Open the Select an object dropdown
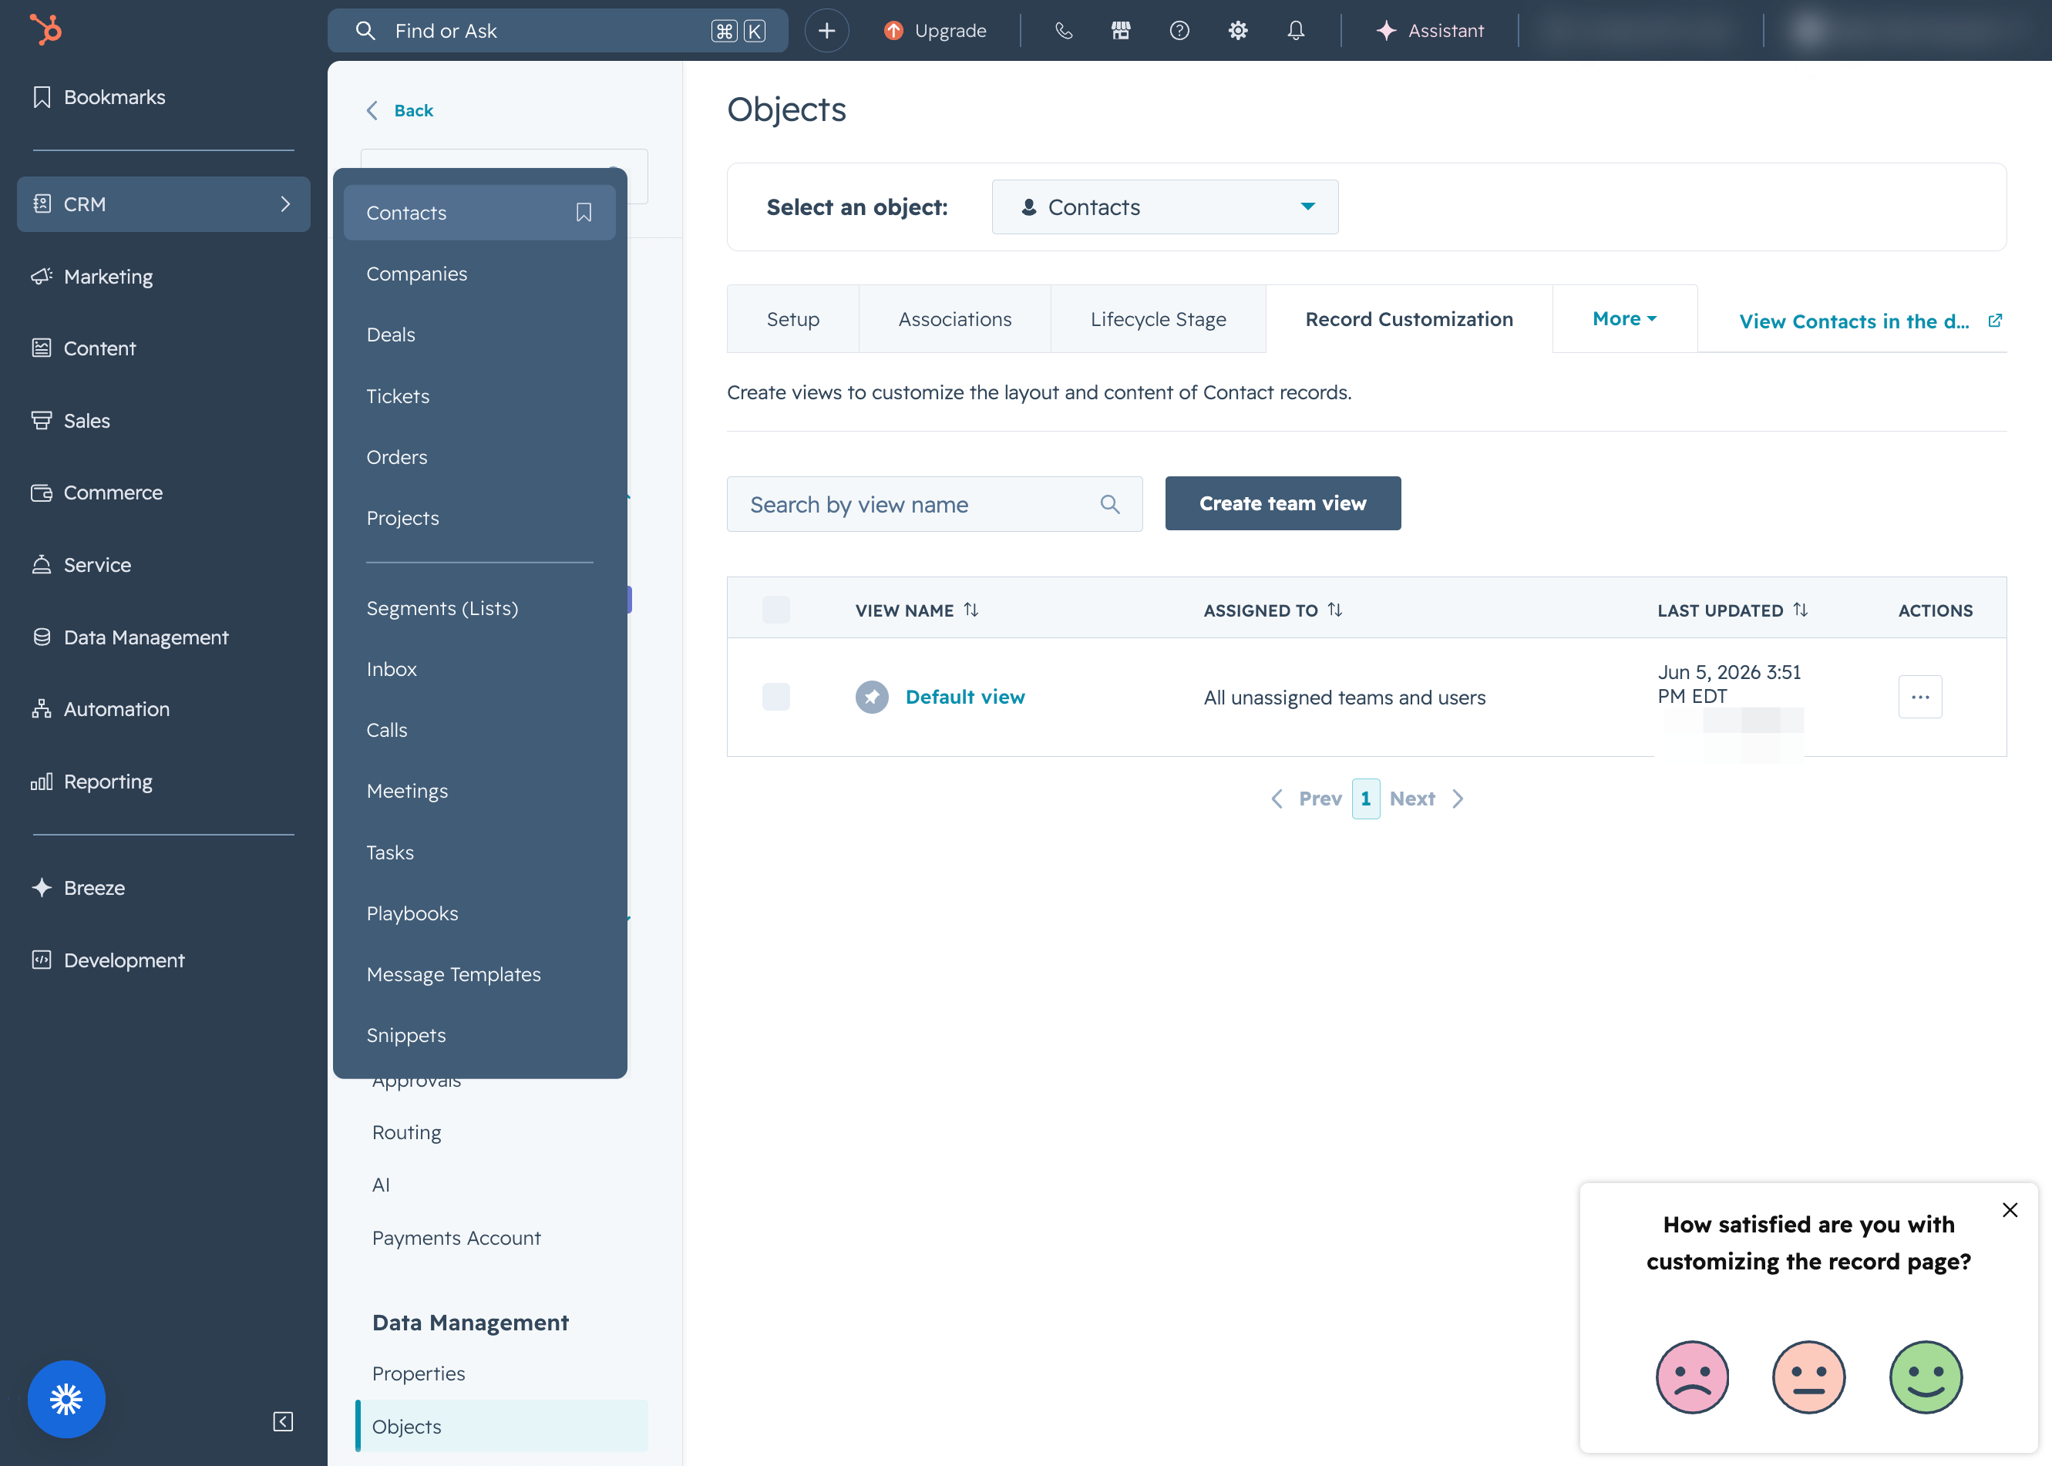The width and height of the screenshot is (2052, 1466). (1165, 207)
